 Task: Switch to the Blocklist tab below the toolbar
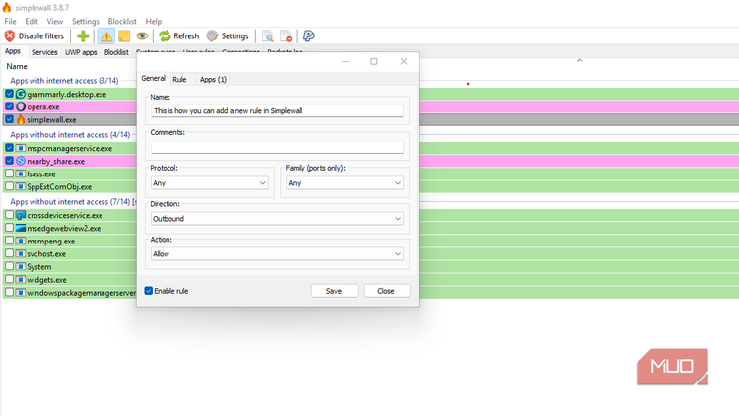click(116, 52)
